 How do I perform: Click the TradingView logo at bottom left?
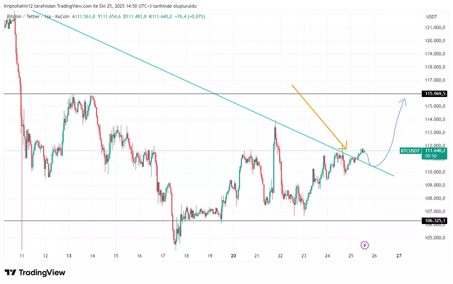(x=35, y=273)
